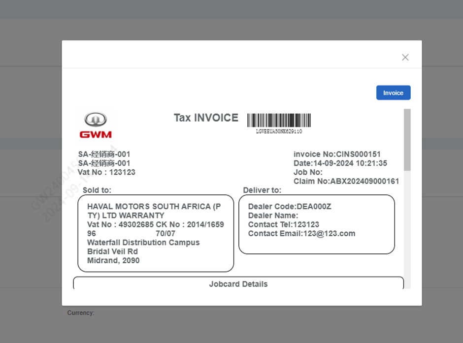Click the invoice preview scrollbar thumb
463x343 pixels.
[x=407, y=140]
